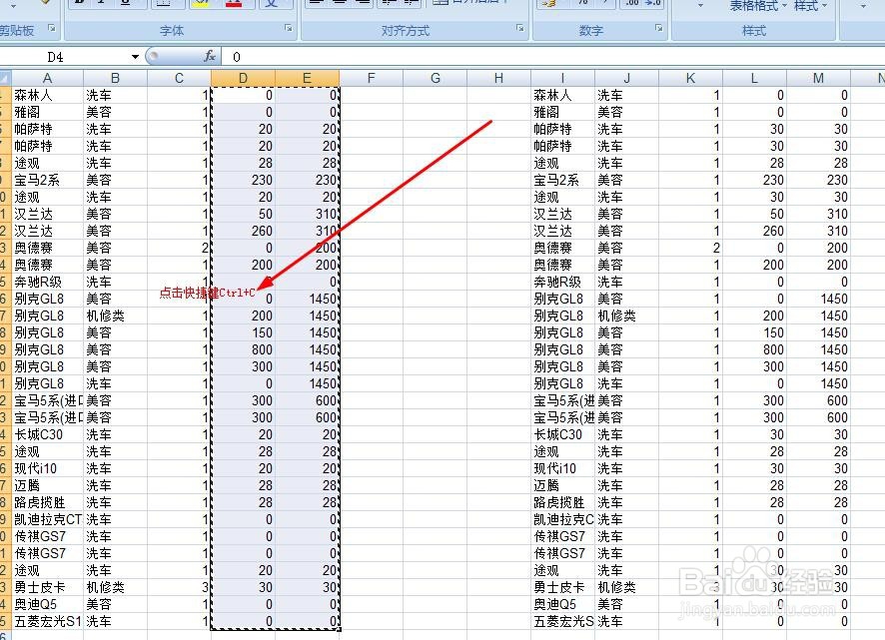Click cell 森林人 in column A
This screenshot has height=640, width=885.
[x=47, y=96]
